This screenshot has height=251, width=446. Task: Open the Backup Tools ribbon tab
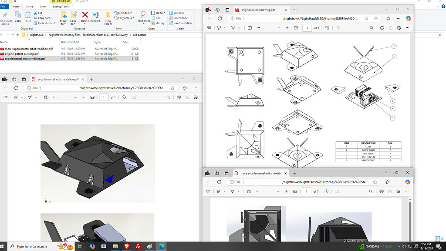[x=61, y=7]
